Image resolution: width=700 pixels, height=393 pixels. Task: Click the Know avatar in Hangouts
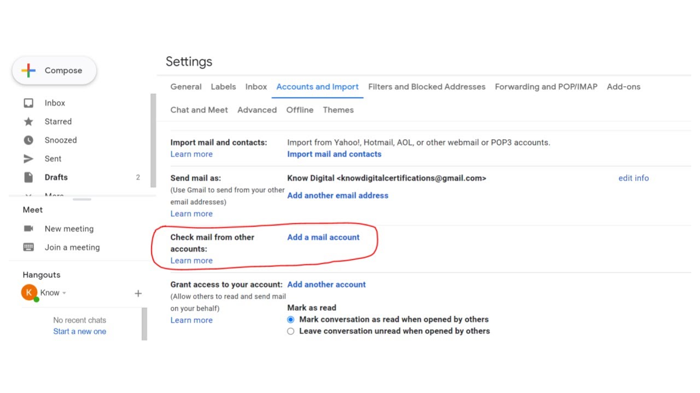29,293
